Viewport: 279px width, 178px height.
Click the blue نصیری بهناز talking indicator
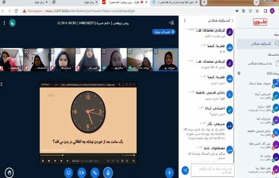[x=164, y=32]
